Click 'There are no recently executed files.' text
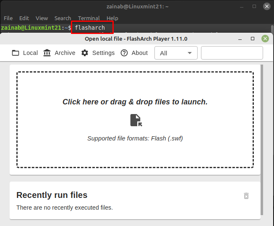This screenshot has height=226, width=274. 65,208
